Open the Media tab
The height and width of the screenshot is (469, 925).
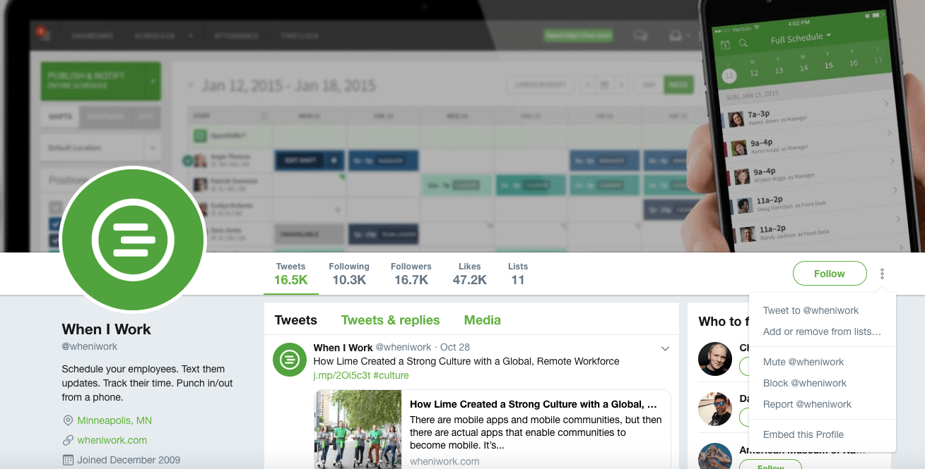[483, 320]
